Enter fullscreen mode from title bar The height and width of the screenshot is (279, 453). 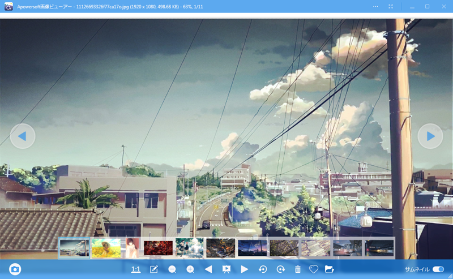coord(391,6)
